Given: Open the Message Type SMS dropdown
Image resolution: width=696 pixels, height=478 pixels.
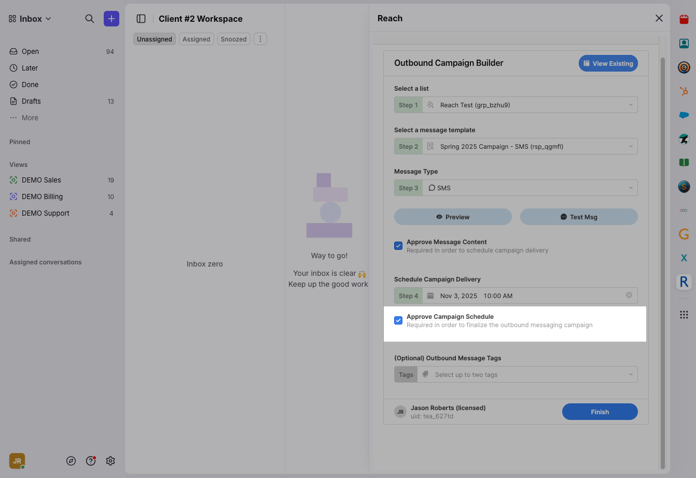Looking at the screenshot, I should [x=529, y=188].
